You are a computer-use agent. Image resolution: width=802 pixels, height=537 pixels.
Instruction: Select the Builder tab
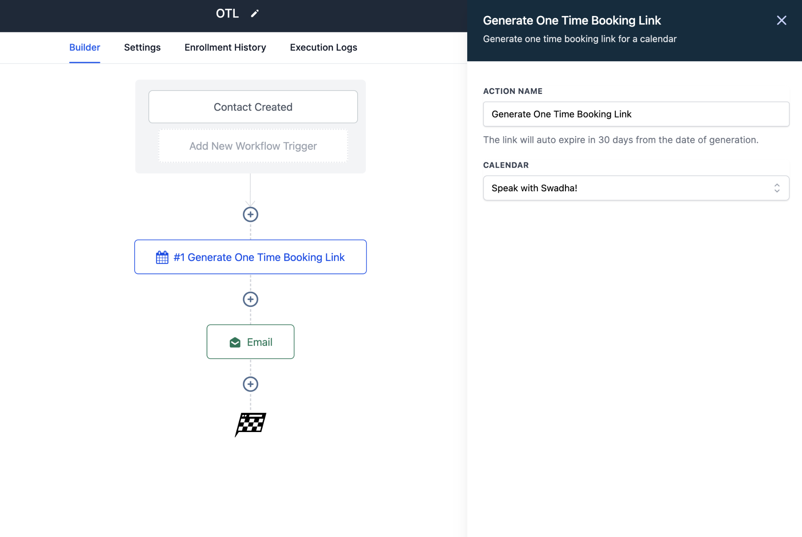click(x=84, y=47)
